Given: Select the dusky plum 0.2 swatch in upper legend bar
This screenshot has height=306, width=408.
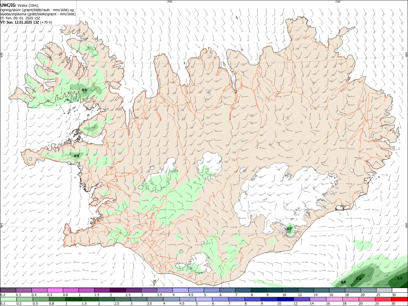Looking at the screenshot, I should (x=8, y=290).
